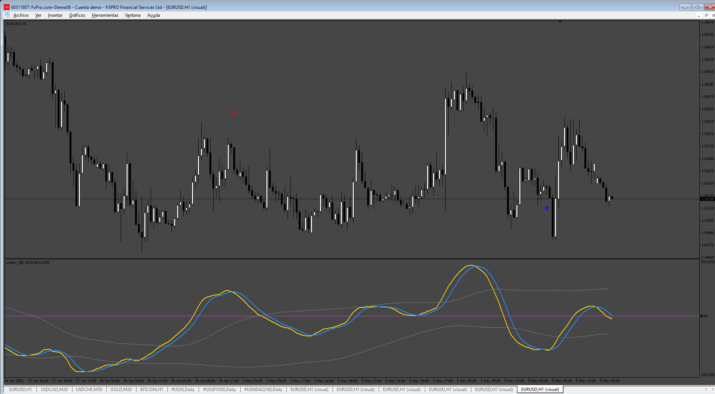Click the chart shift triangle marker at top
Screen dimensions: 715x394
click(x=560, y=22)
